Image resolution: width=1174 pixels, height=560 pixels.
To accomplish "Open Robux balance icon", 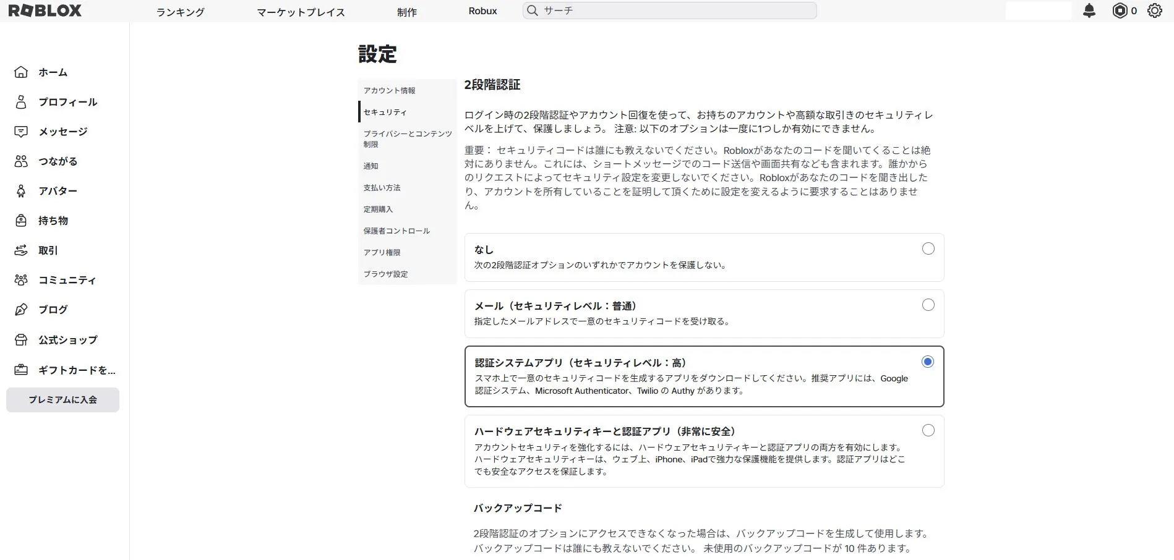I will tap(1120, 11).
